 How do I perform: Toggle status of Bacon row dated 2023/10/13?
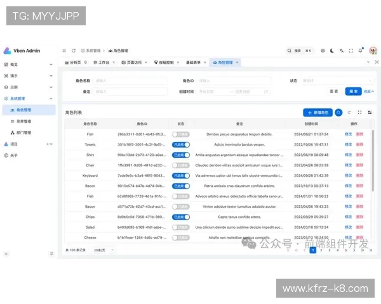point(181,186)
